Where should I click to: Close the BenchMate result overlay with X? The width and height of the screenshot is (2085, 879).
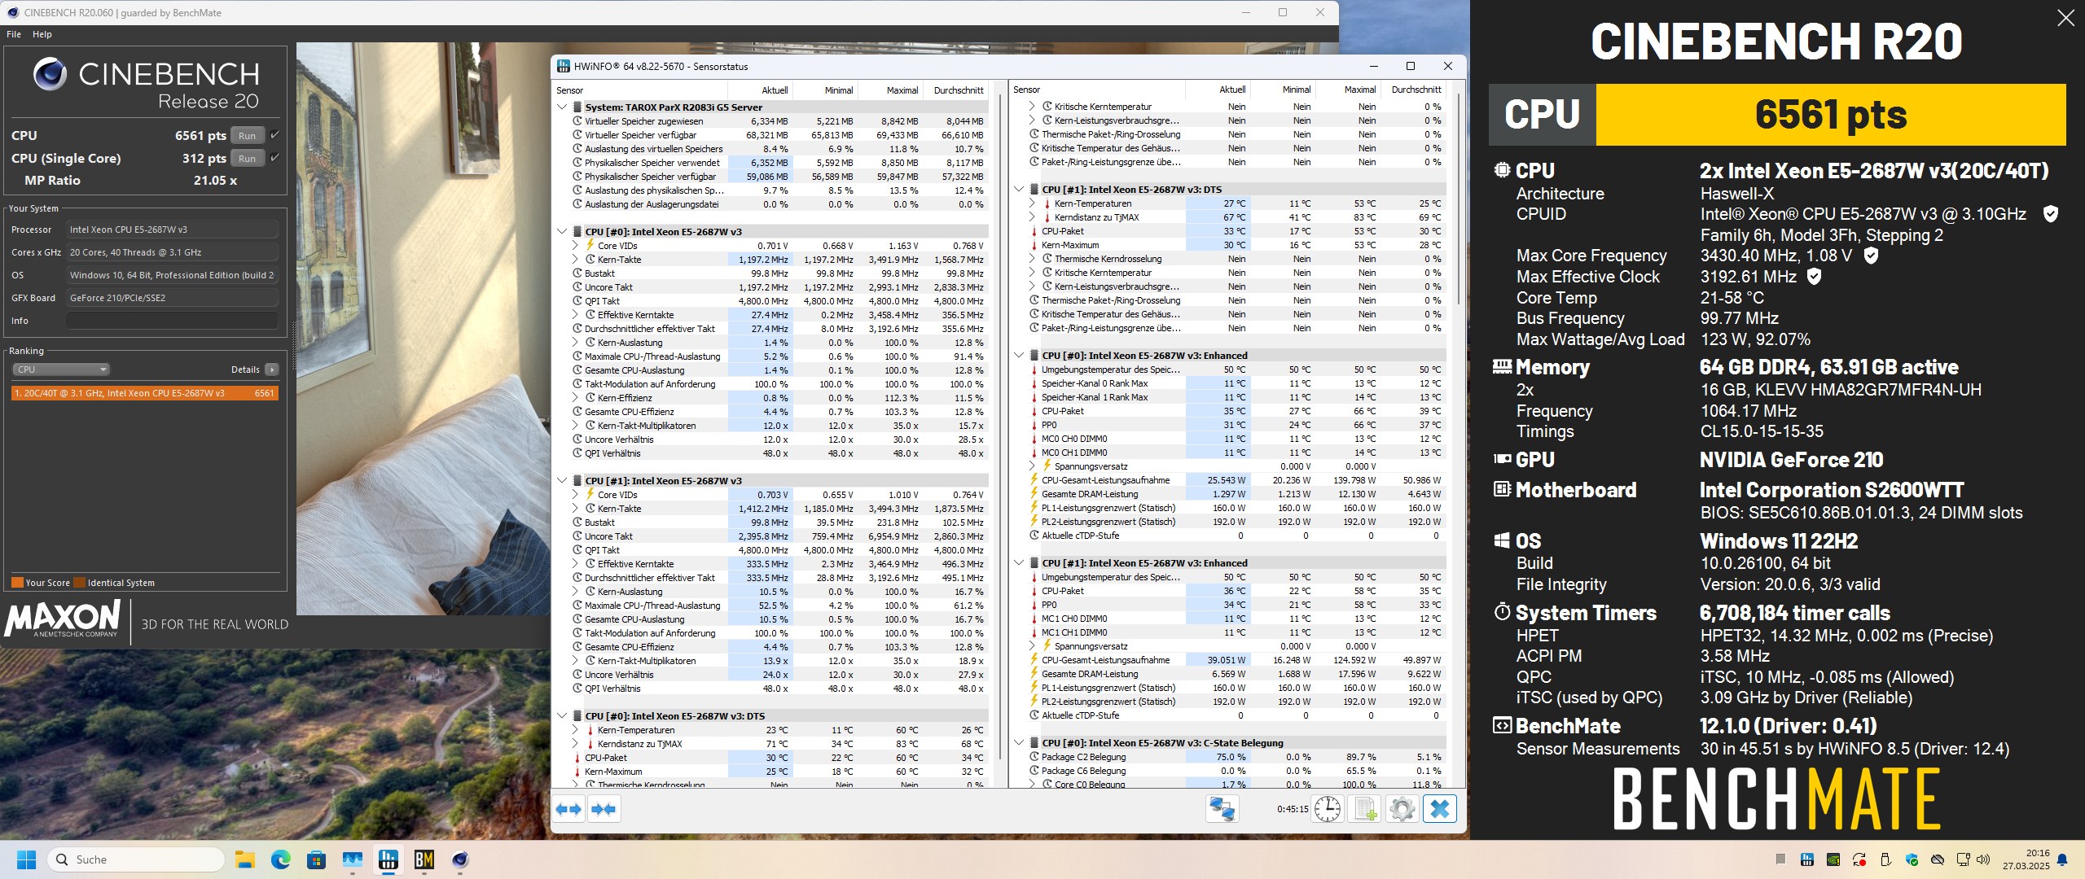click(2065, 18)
